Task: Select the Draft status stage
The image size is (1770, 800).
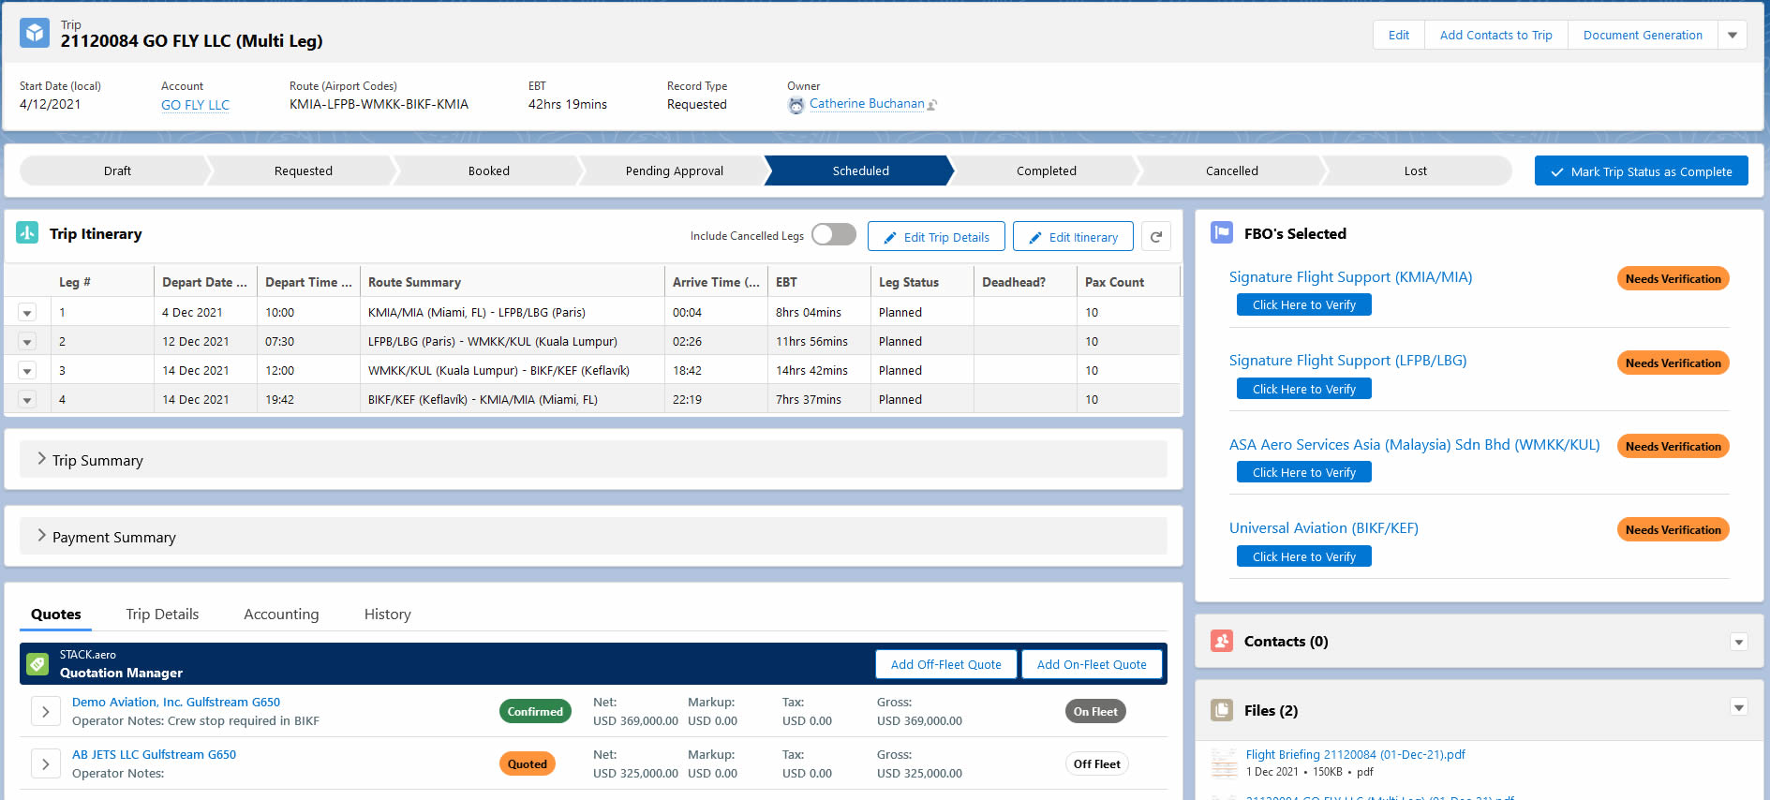Action: [x=117, y=170]
